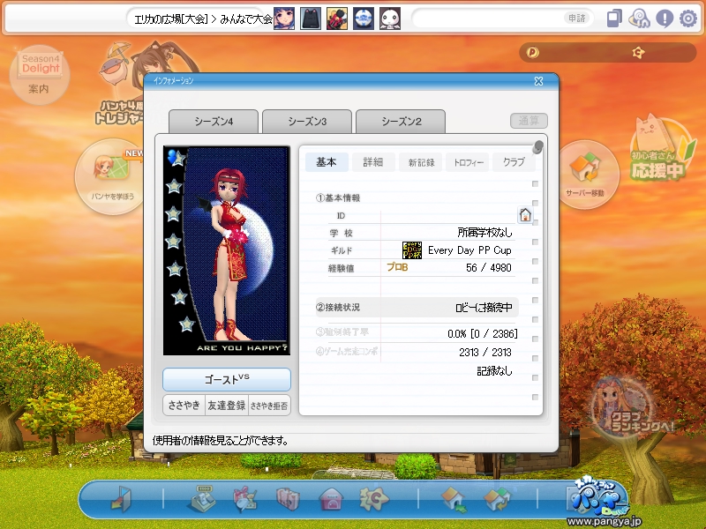The width and height of the screenshot is (706, 529).
Task: Click the home icon beside the ID row
Action: tap(525, 214)
